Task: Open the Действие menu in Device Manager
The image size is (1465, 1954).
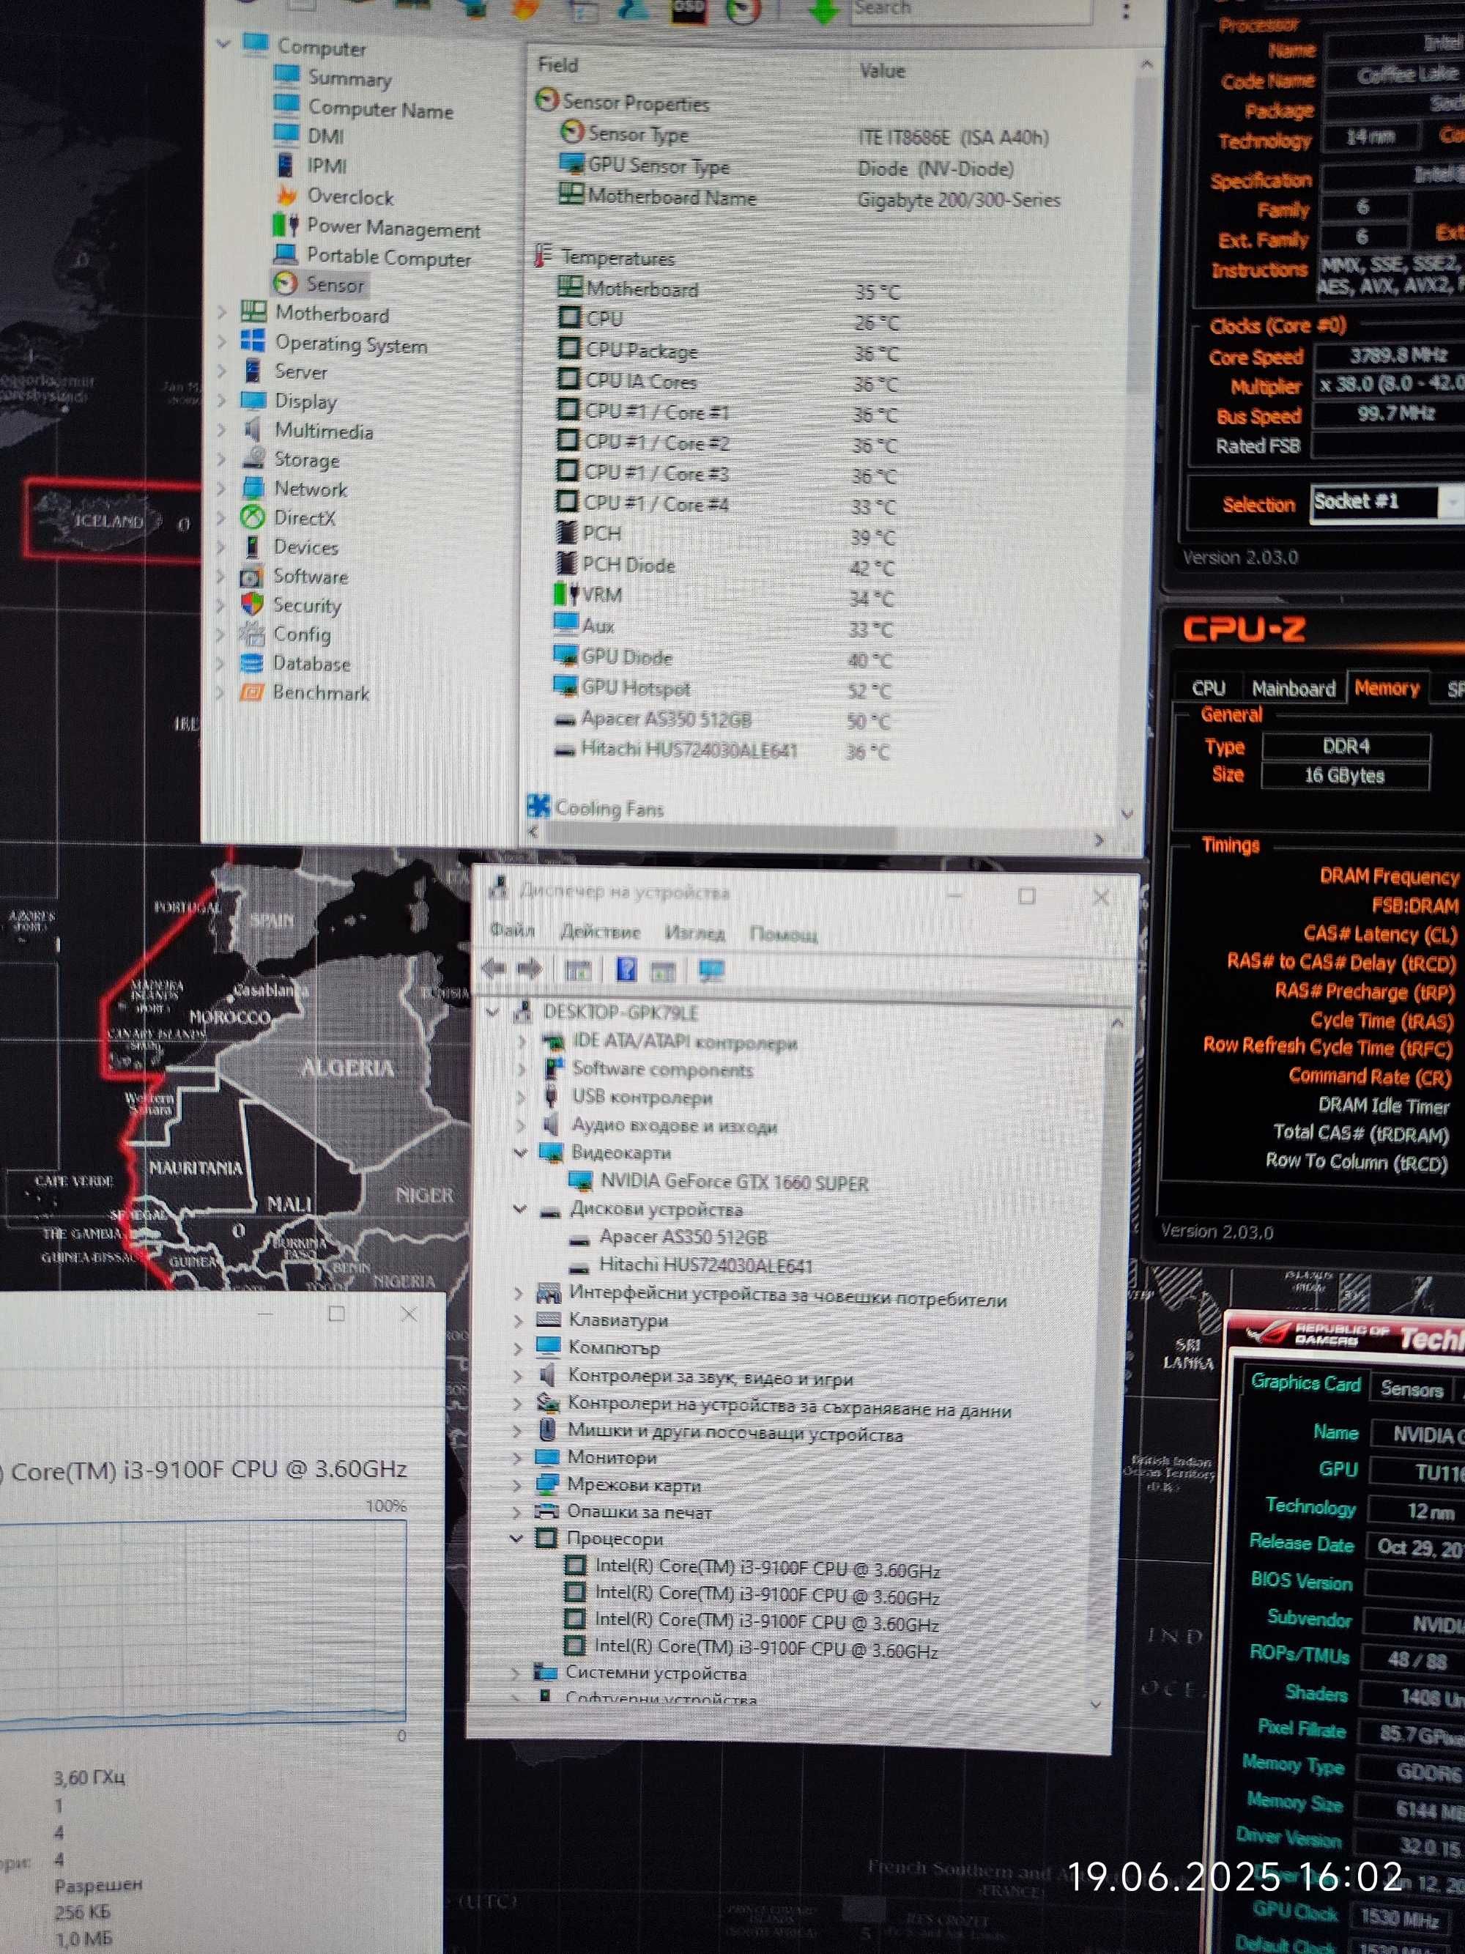Action: (600, 931)
